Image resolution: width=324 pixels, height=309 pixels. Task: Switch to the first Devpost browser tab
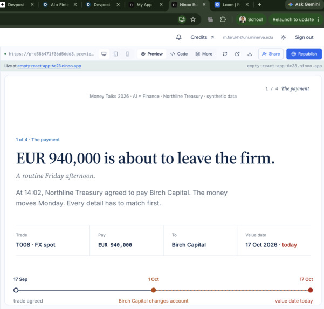pyautogui.click(x=16, y=5)
